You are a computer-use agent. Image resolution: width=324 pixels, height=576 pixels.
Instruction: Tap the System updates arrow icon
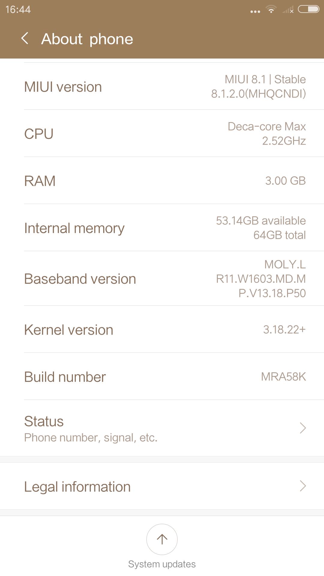tap(162, 539)
